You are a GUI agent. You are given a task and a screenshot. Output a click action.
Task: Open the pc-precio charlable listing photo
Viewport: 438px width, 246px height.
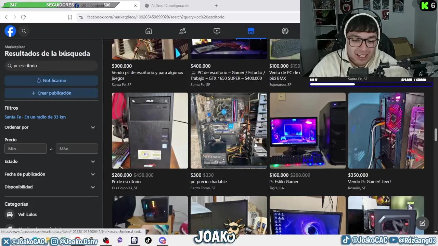tap(229, 131)
